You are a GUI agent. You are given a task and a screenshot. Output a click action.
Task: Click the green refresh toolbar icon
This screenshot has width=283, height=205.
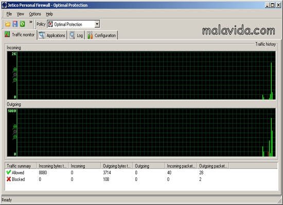23,24
